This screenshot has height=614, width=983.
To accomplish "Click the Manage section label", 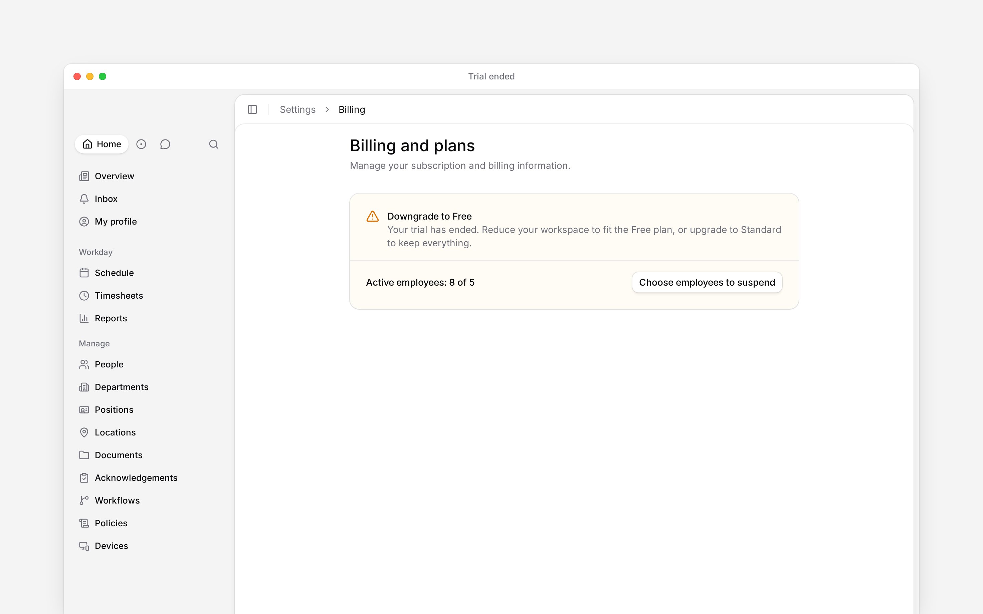I will [x=94, y=344].
